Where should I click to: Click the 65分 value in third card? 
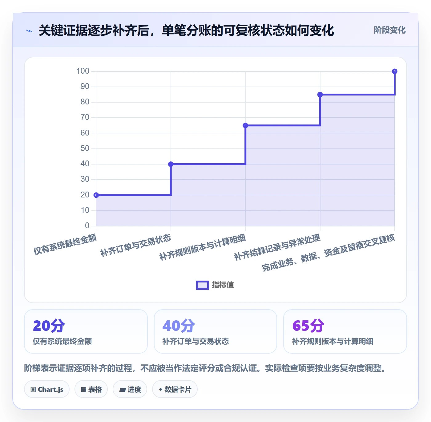(308, 326)
